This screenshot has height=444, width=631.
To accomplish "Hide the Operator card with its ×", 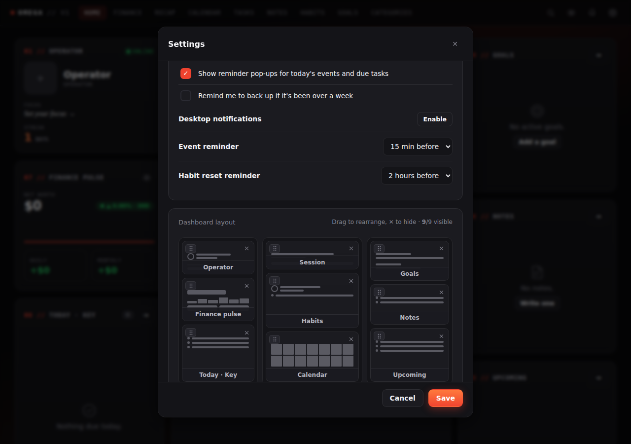I will [x=246, y=249].
